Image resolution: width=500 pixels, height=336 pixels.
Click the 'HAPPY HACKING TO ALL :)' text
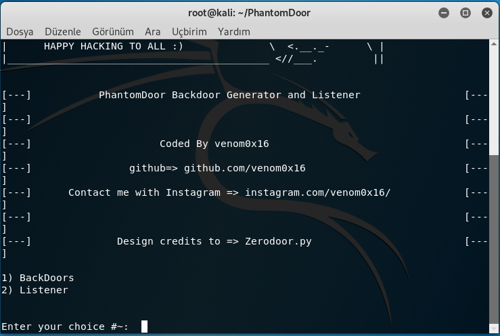(x=114, y=46)
